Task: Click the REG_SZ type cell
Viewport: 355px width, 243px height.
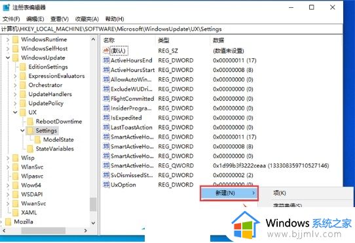Action: tap(168, 50)
